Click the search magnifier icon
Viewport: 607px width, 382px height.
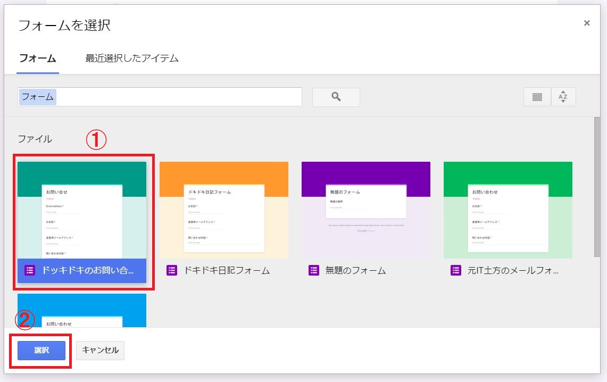pos(336,97)
